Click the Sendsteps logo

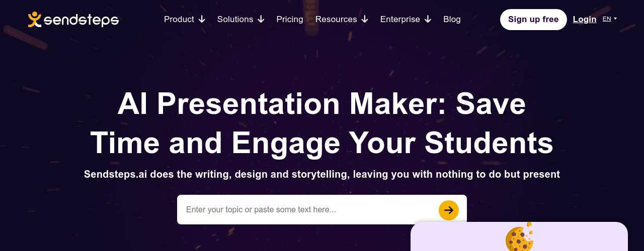(73, 20)
